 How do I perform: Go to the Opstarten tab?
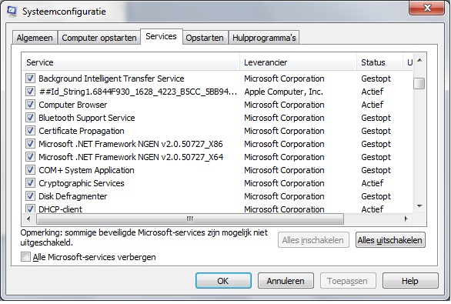[x=205, y=38]
